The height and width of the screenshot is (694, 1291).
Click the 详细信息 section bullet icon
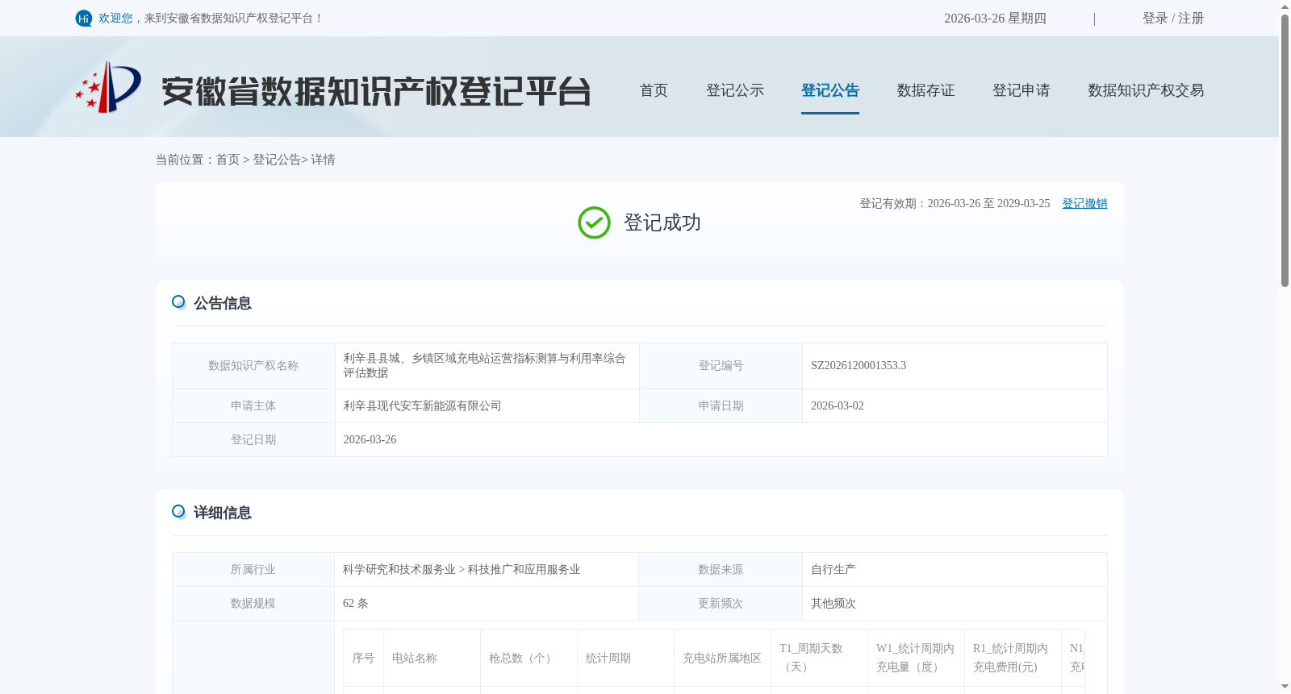(179, 512)
